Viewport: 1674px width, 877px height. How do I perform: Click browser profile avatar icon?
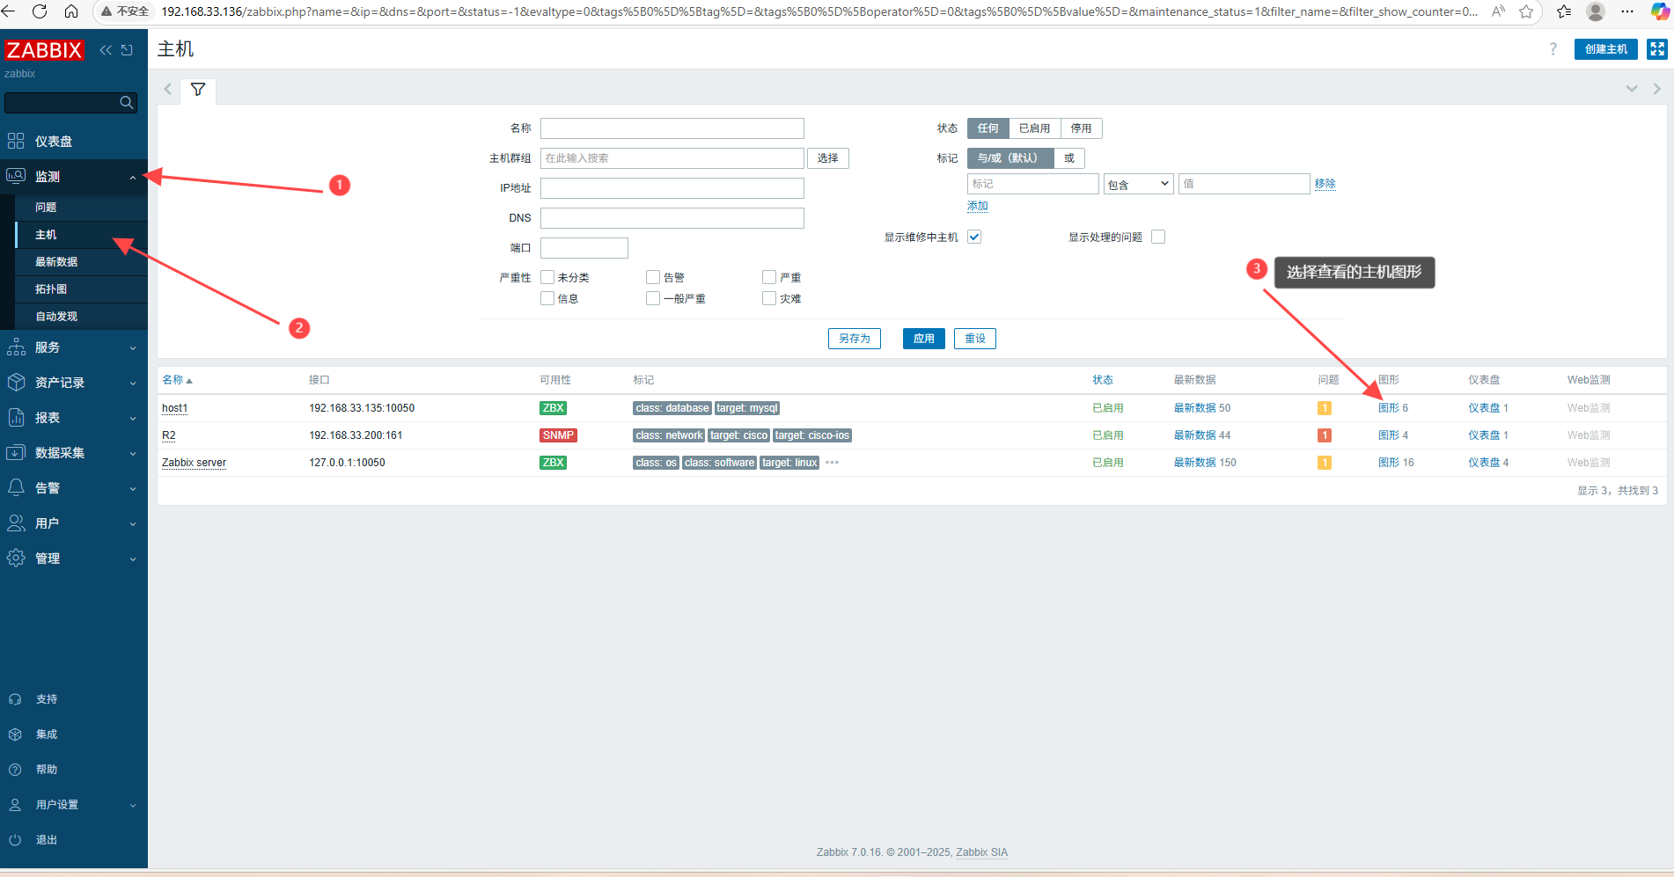coord(1595,11)
